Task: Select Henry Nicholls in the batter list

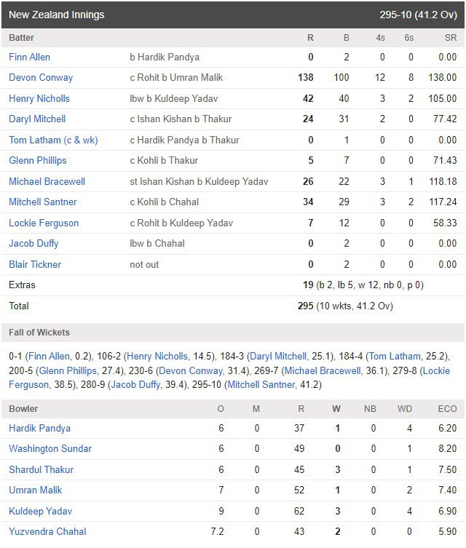Action: pyautogui.click(x=39, y=98)
